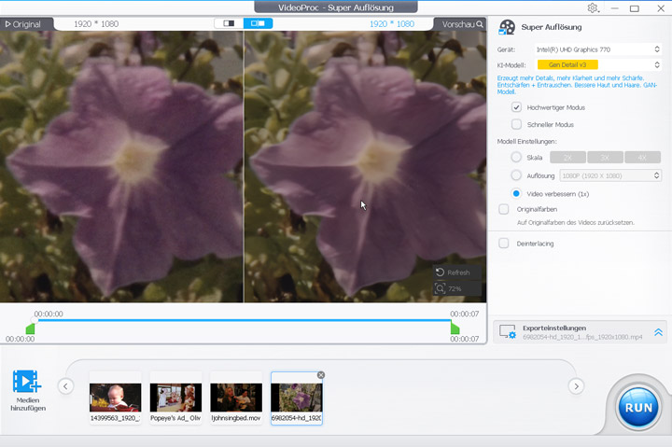This screenshot has height=447, width=672.
Task: Click the white playhead at timeline start
Action: point(35,320)
